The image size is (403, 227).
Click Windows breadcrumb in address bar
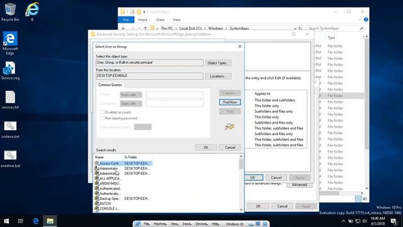point(215,28)
